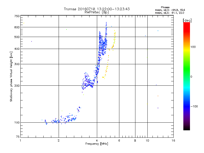Click the y-axis tick label '400'

click(x=17, y=49)
